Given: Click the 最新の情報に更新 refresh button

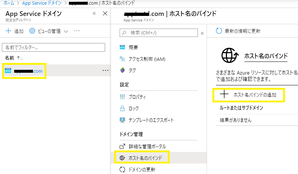Looking at the screenshot, I should click(238, 31).
